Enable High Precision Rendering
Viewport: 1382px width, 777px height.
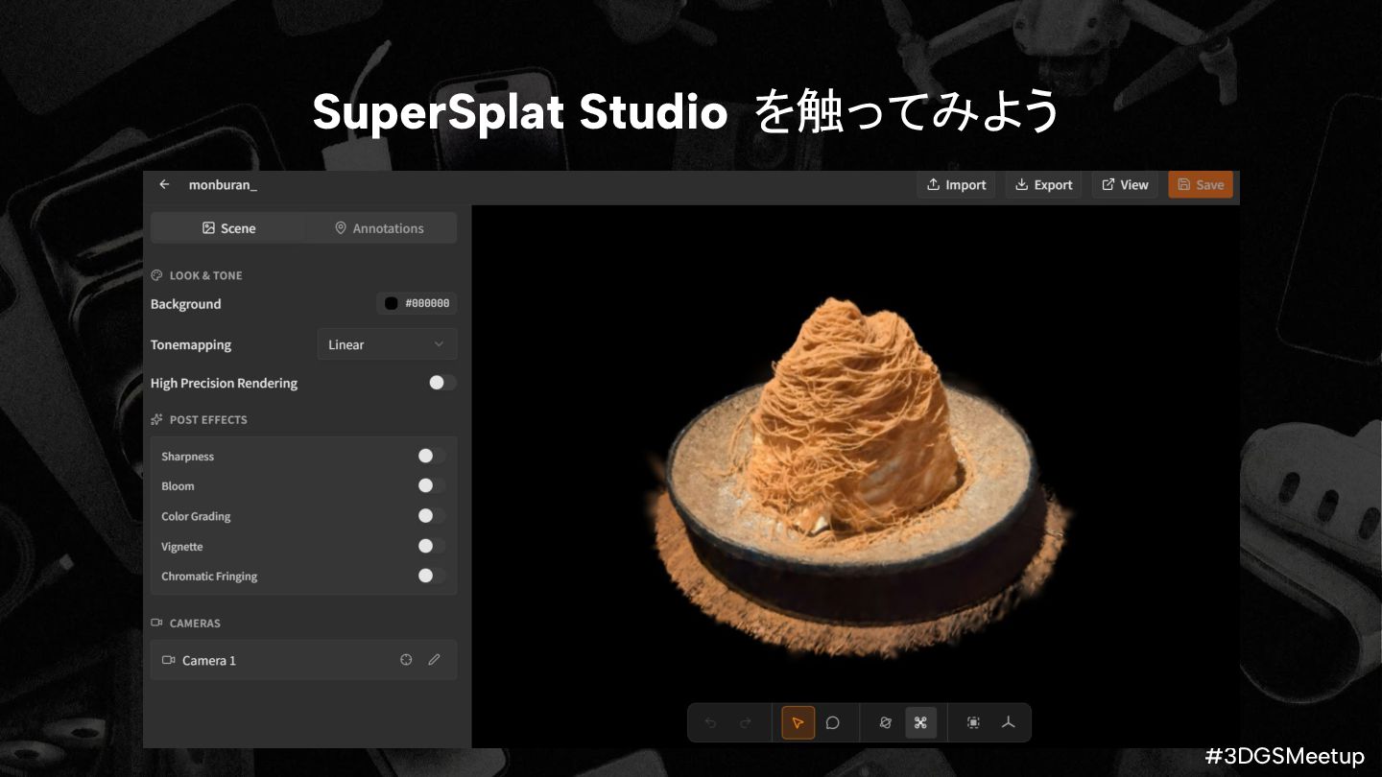(441, 383)
